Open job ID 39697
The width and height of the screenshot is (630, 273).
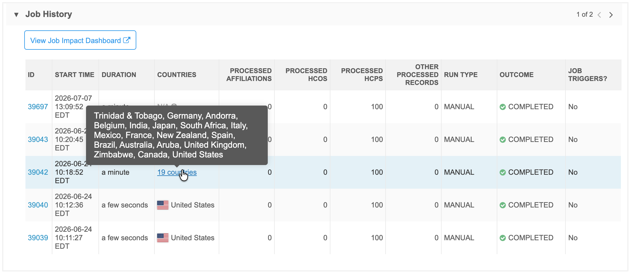pyautogui.click(x=38, y=107)
